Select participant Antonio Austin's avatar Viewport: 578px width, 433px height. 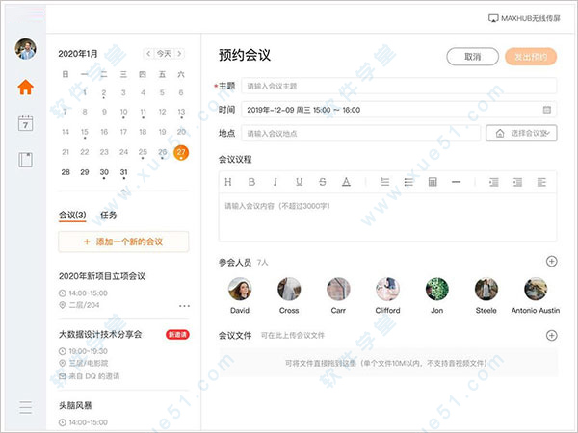(x=536, y=289)
